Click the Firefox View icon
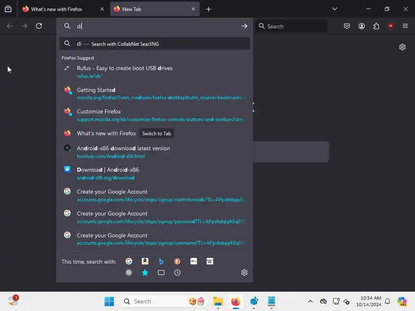The height and width of the screenshot is (311, 415). pos(8,9)
